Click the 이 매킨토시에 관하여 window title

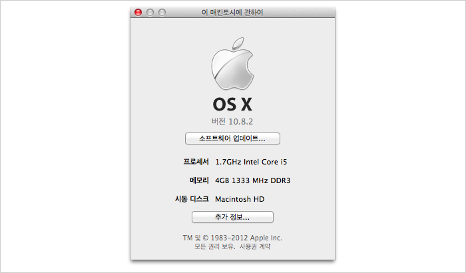tap(232, 13)
